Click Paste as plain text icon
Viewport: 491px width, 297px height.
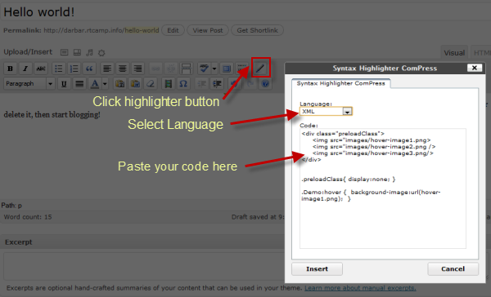coord(119,84)
